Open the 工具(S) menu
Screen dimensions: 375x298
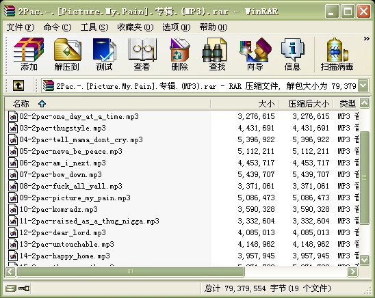click(94, 27)
